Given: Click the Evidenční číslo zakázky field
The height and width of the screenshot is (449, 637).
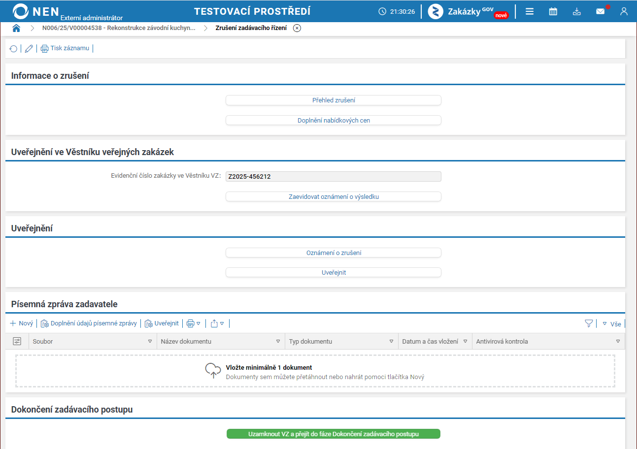Looking at the screenshot, I should [x=334, y=177].
